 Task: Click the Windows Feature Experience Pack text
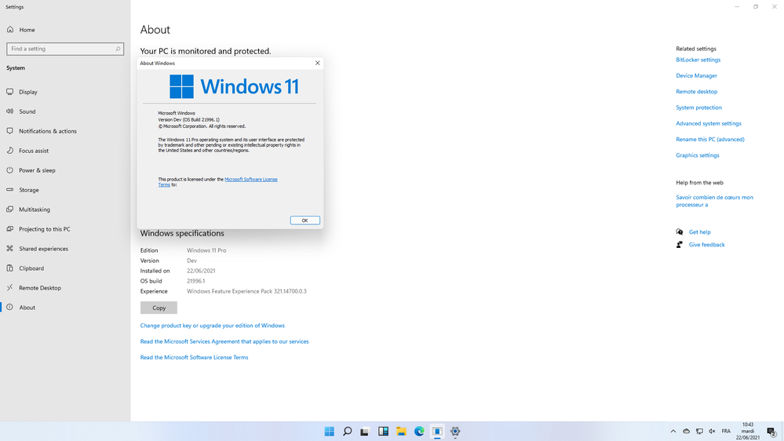coord(246,291)
